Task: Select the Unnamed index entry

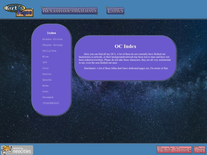Action: click(x=48, y=97)
